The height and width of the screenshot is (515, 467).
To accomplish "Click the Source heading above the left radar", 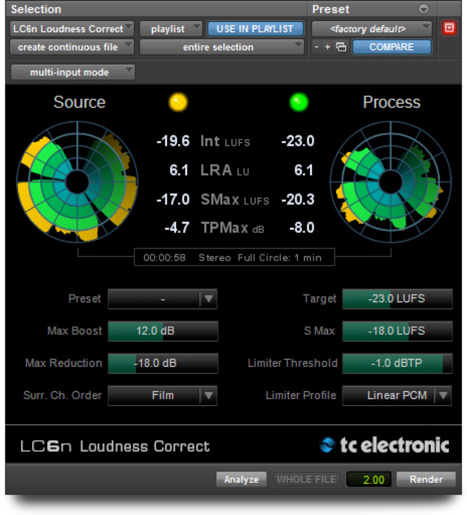I will 79,102.
